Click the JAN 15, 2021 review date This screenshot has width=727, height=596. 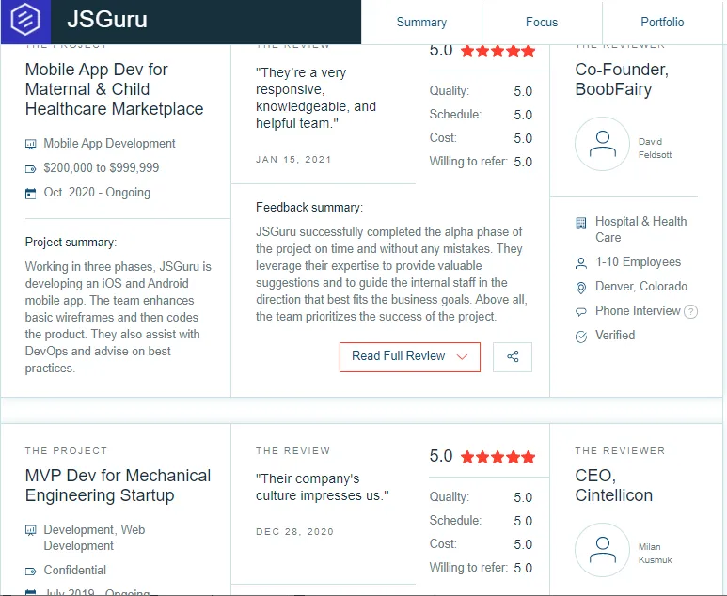point(293,160)
